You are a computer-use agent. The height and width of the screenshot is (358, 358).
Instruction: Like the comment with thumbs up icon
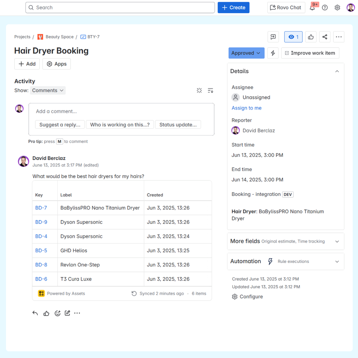46,313
